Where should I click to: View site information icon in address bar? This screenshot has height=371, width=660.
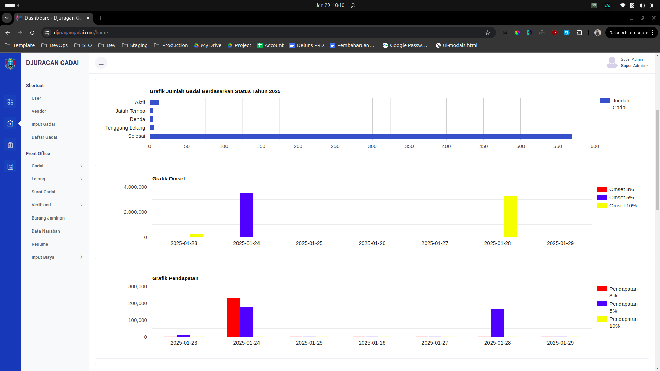click(47, 33)
